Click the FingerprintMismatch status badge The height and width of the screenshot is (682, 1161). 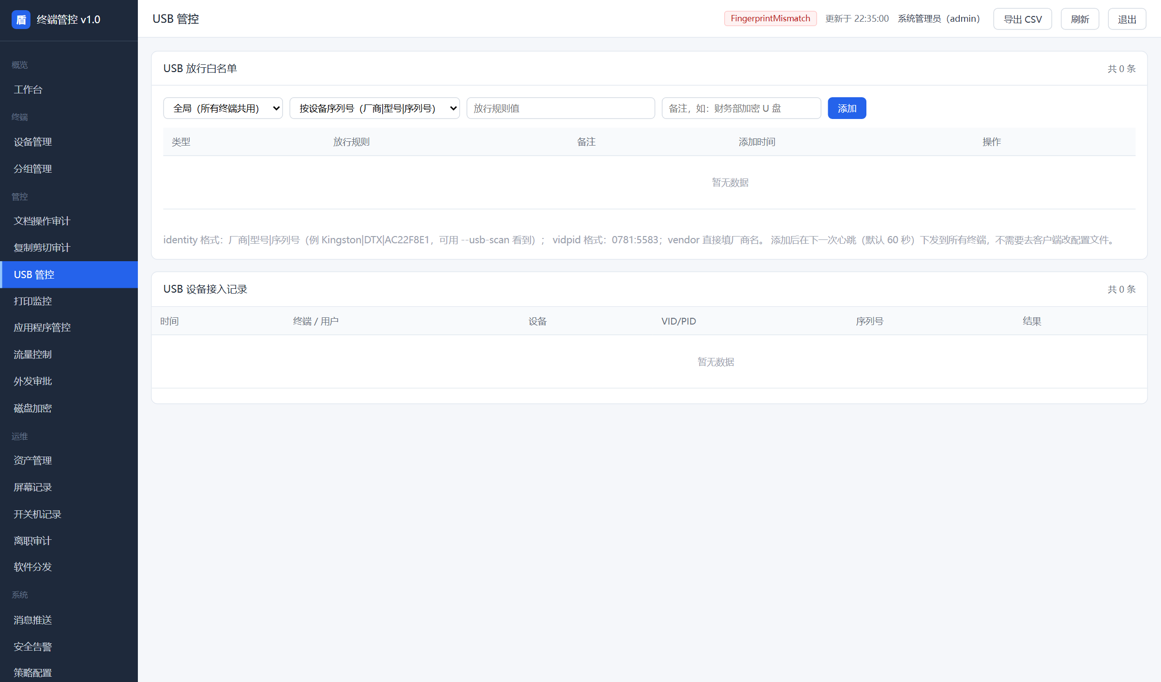click(x=770, y=18)
